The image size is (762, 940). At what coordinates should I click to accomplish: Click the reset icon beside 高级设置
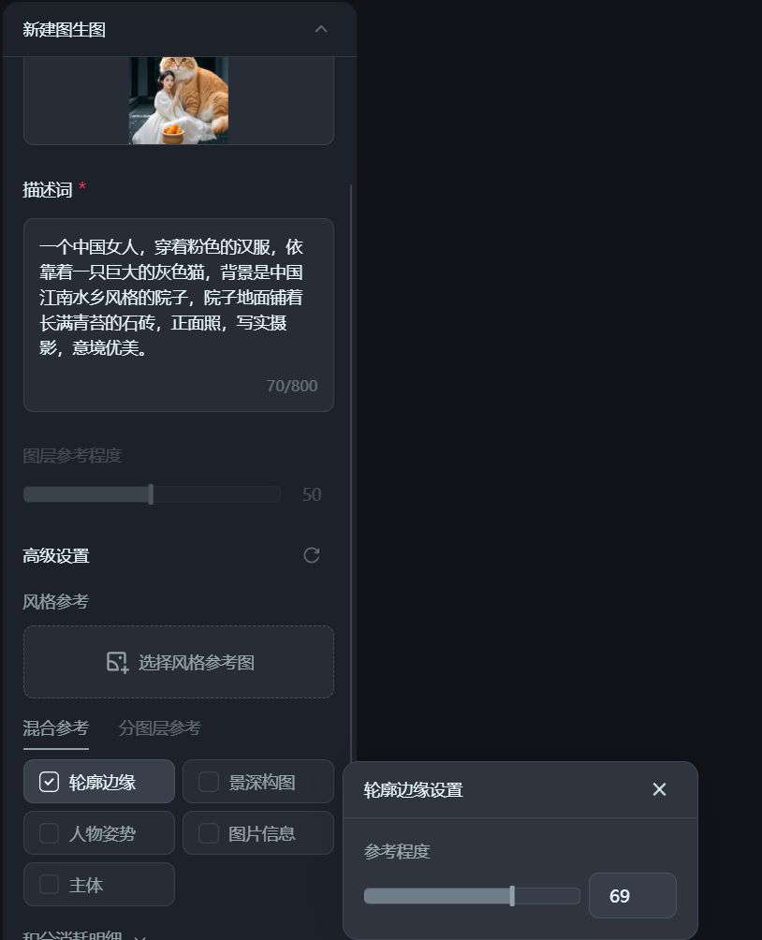coord(311,555)
